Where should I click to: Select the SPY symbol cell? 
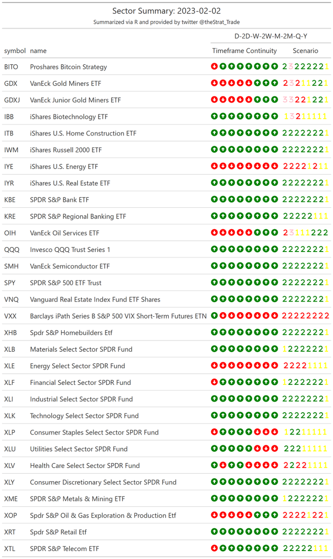pos(10,283)
